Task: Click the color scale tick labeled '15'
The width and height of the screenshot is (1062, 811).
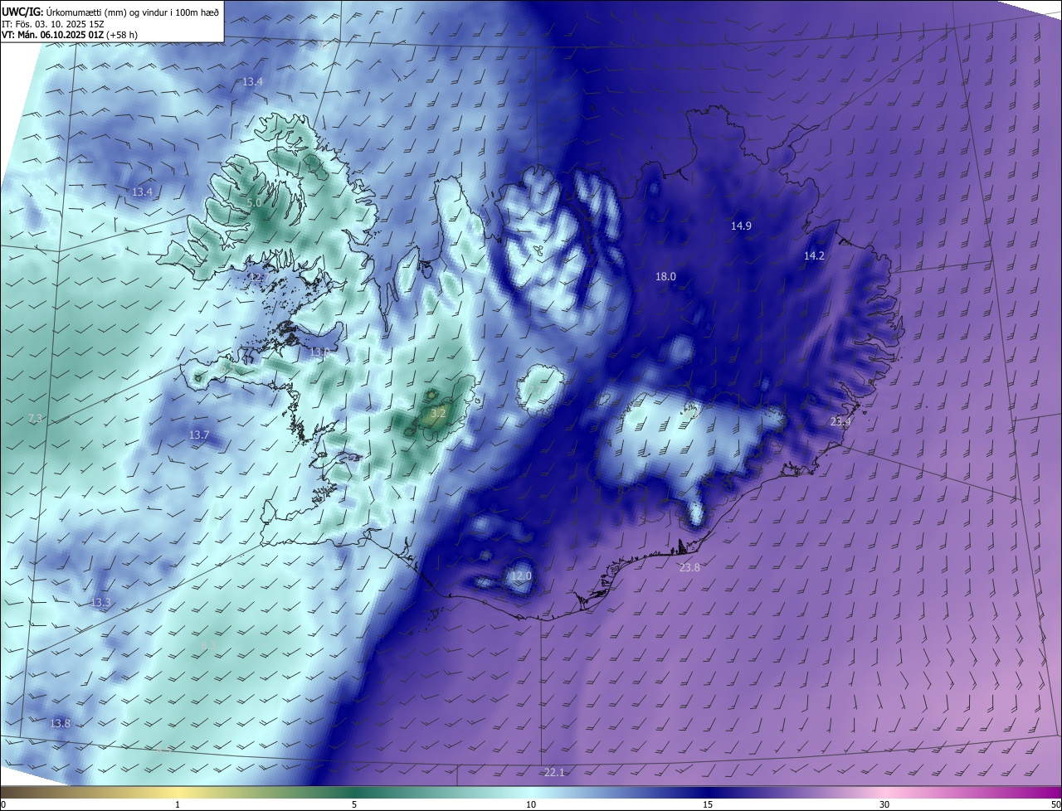Action: click(708, 804)
